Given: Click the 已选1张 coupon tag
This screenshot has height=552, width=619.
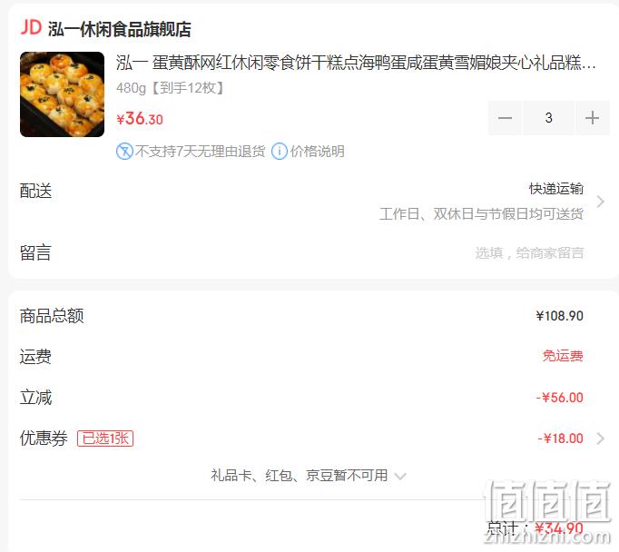Looking at the screenshot, I should pos(105,439).
